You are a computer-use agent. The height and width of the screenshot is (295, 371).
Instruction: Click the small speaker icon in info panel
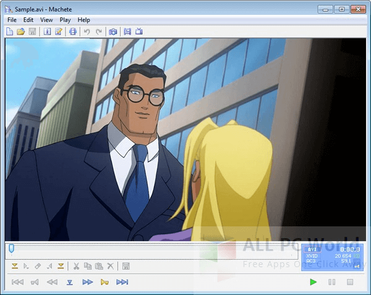(357, 267)
